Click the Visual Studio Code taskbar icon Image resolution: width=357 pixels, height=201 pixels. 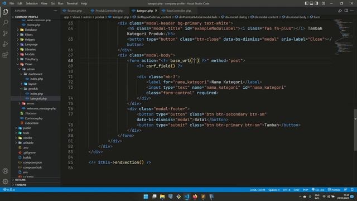[x=187, y=197]
